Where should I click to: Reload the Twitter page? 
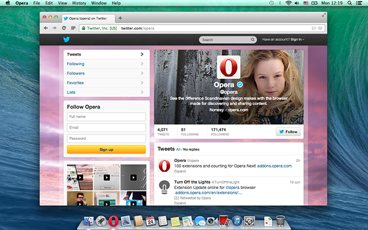point(64,28)
